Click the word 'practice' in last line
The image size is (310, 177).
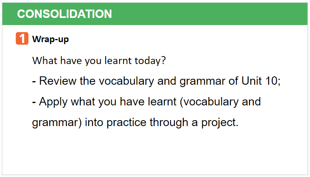click(x=126, y=123)
